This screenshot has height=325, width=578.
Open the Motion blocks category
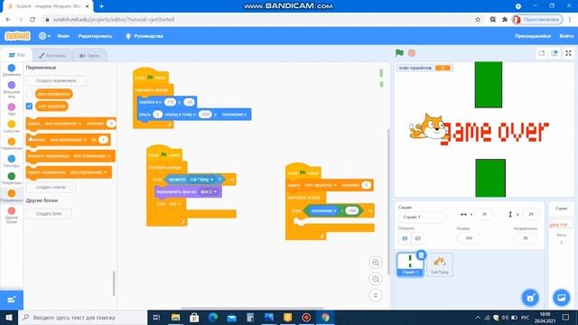click(12, 70)
